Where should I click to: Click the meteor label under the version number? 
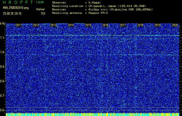(x=41, y=9)
